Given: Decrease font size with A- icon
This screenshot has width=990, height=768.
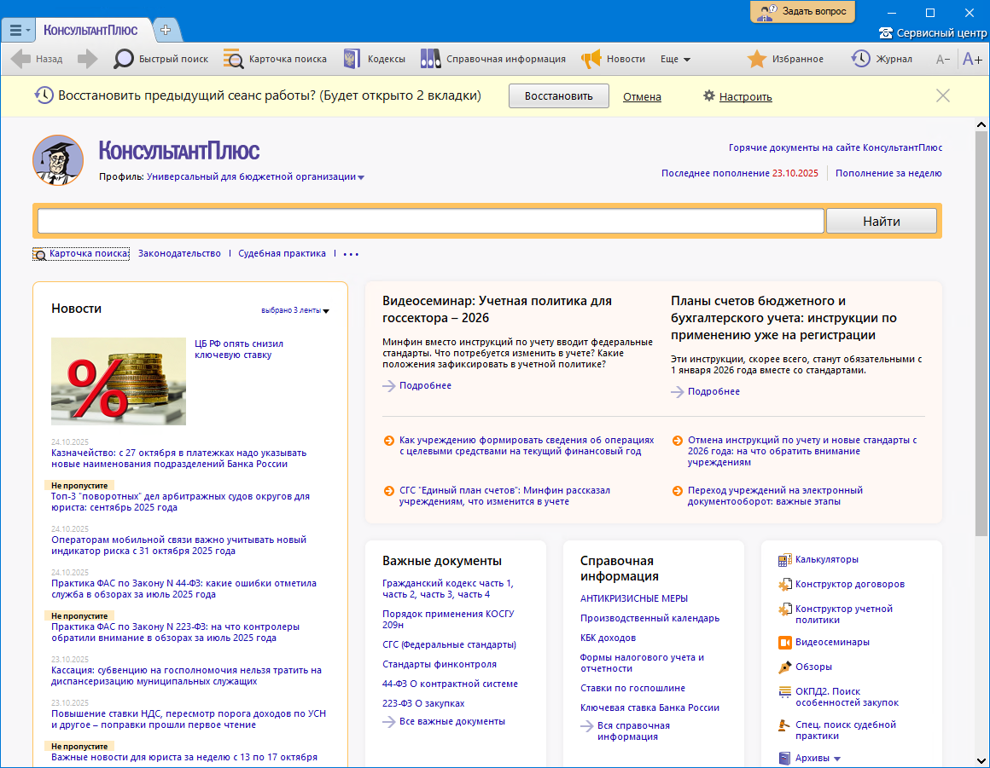Looking at the screenshot, I should coord(943,59).
